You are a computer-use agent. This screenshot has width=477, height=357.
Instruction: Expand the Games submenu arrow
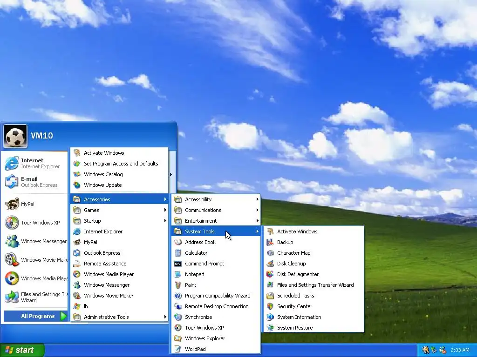pos(165,210)
